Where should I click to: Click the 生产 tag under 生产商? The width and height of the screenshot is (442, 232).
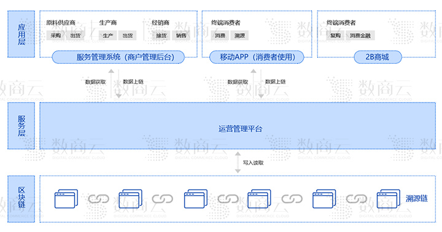(x=108, y=36)
